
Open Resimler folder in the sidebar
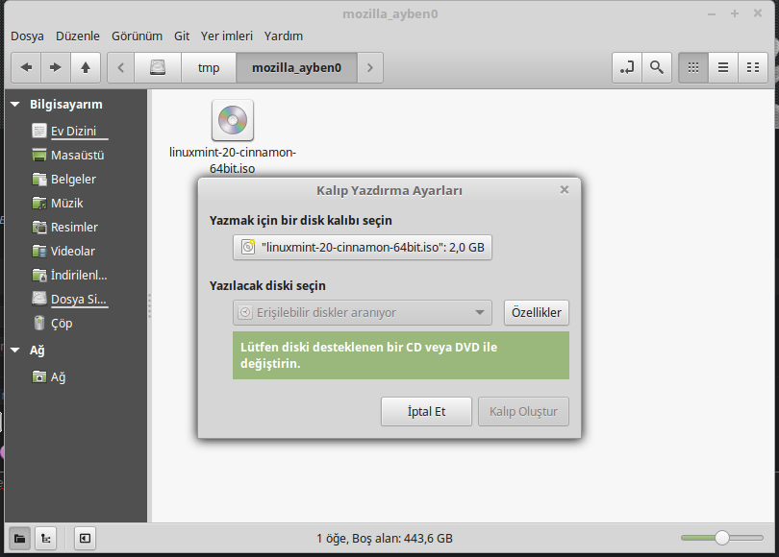tap(65, 228)
